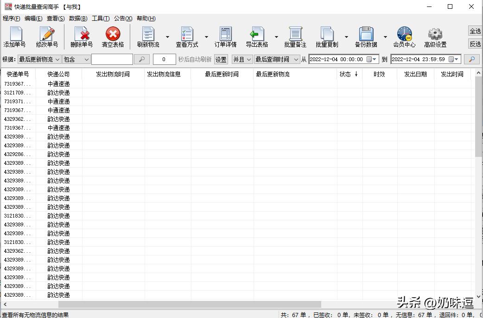Open the 数据(B) menu
The height and width of the screenshot is (318, 483).
78,19
